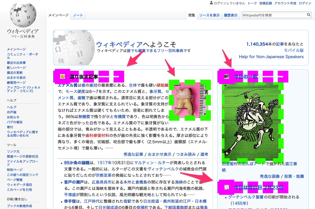The image size is (315, 209).
Task: Open ブックの新規作成 in the sidebar
Action: pos(19,206)
